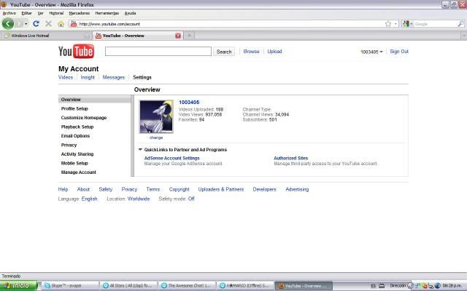Bookmark page with the star icon

pyautogui.click(x=388, y=23)
